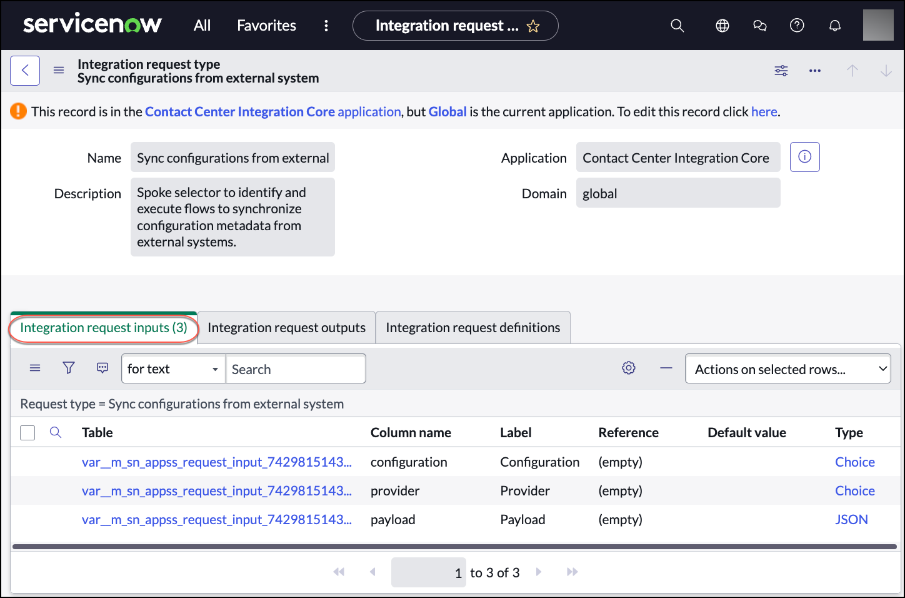Click the Application field

678,157
